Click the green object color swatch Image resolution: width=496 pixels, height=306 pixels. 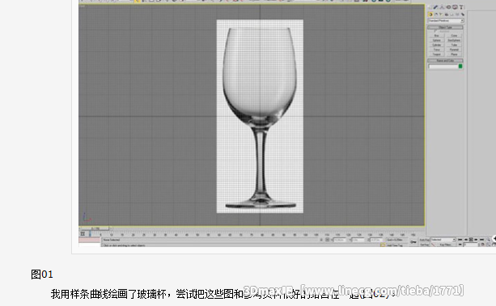[x=460, y=66]
